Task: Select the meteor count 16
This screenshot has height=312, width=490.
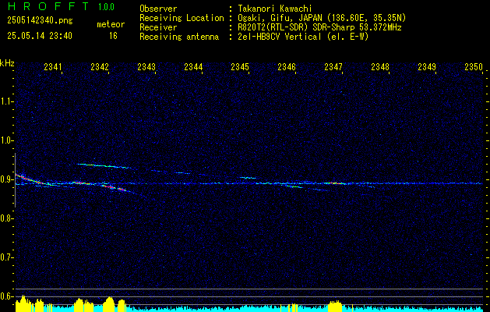Action: tap(113, 36)
